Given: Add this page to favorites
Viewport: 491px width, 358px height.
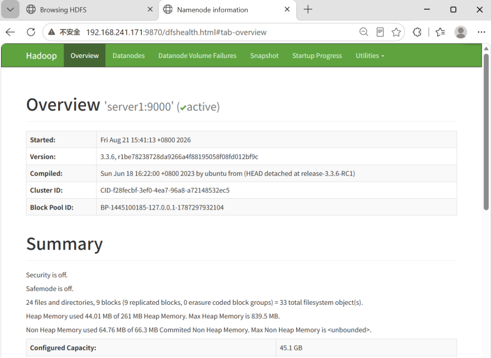Looking at the screenshot, I should pos(396,32).
